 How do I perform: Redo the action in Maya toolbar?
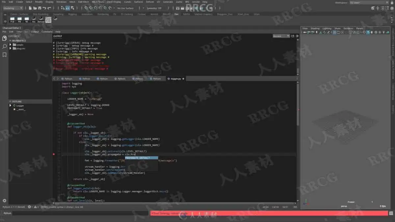click(x=49, y=8)
